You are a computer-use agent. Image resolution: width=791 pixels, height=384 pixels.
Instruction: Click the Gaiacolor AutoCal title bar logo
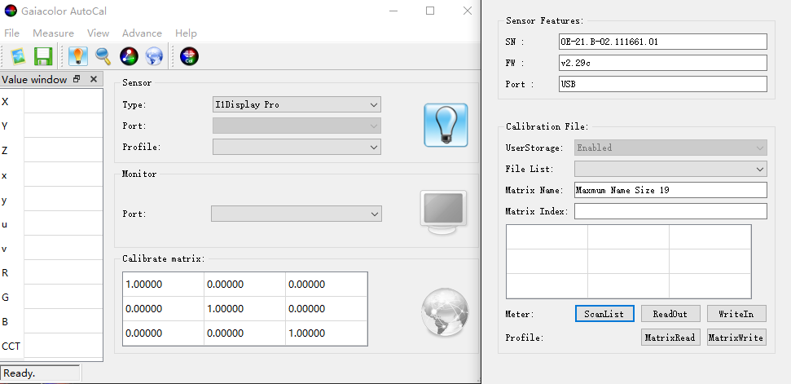(11, 11)
